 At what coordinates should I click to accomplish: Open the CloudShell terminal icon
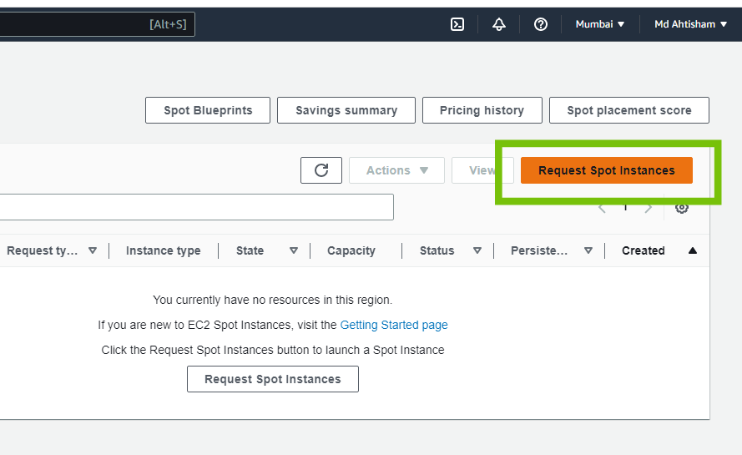tap(457, 24)
